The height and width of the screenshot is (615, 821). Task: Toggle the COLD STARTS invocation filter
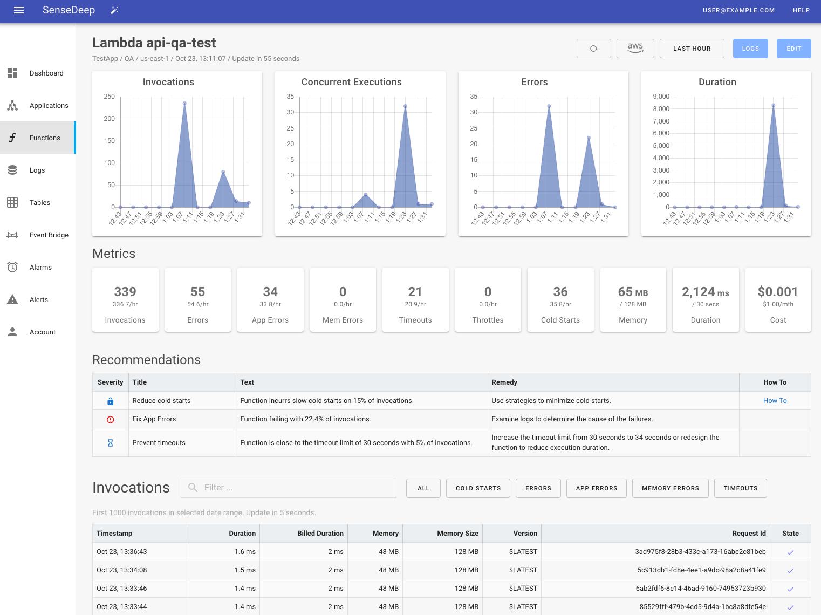point(478,488)
